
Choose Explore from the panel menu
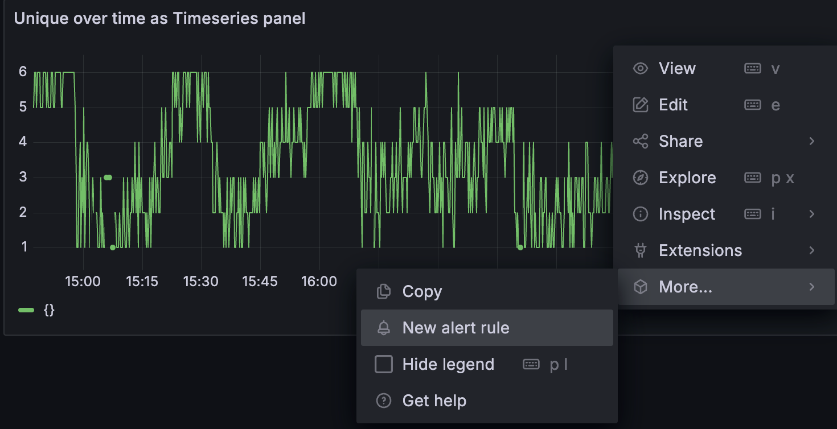(x=687, y=177)
